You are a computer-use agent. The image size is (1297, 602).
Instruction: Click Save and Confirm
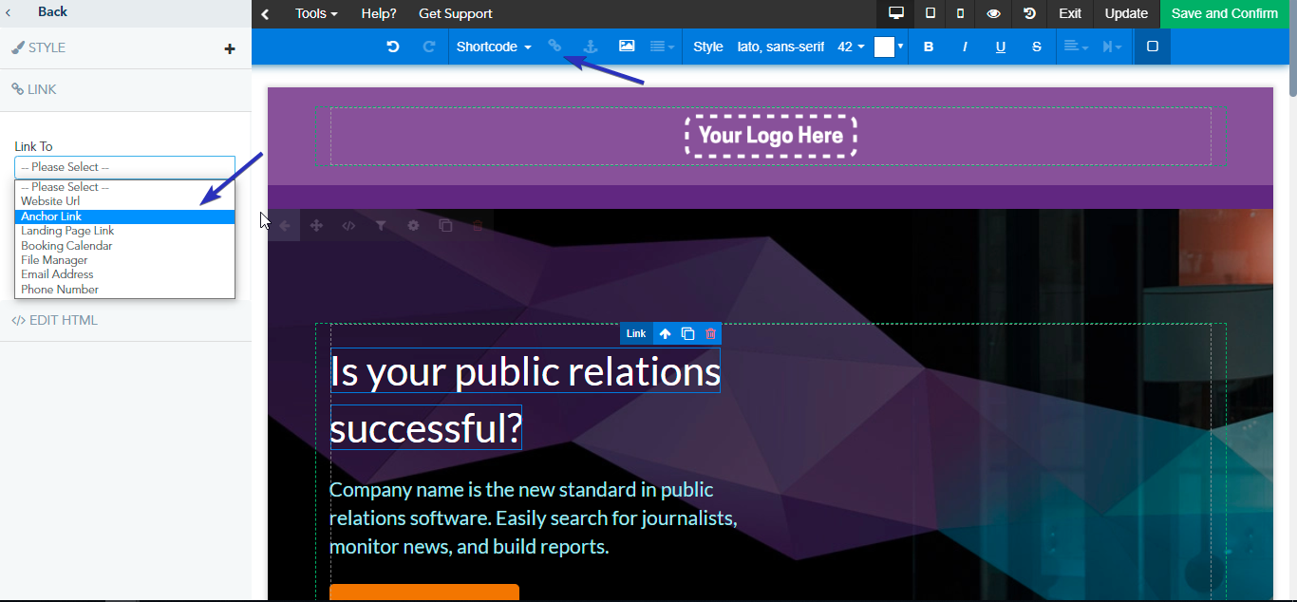(x=1224, y=13)
